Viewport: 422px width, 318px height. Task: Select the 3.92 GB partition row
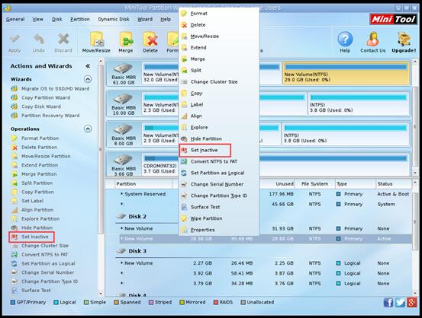(266, 273)
